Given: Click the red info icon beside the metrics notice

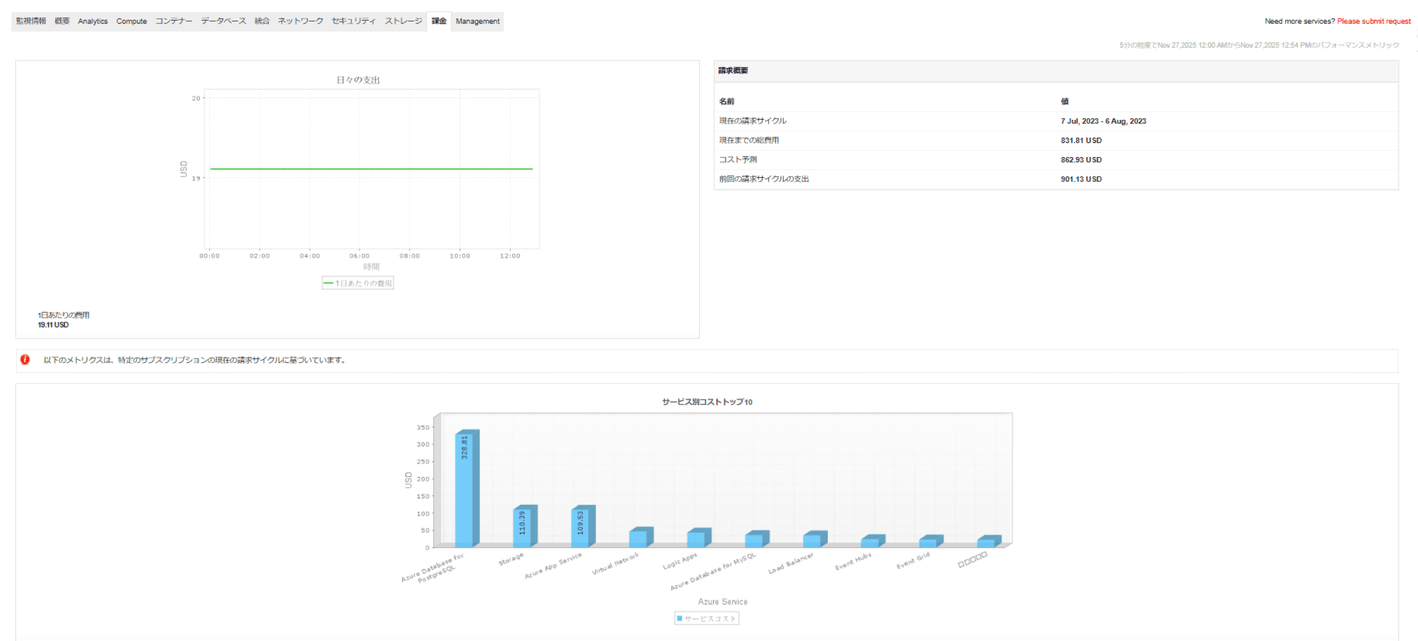Looking at the screenshot, I should point(25,359).
